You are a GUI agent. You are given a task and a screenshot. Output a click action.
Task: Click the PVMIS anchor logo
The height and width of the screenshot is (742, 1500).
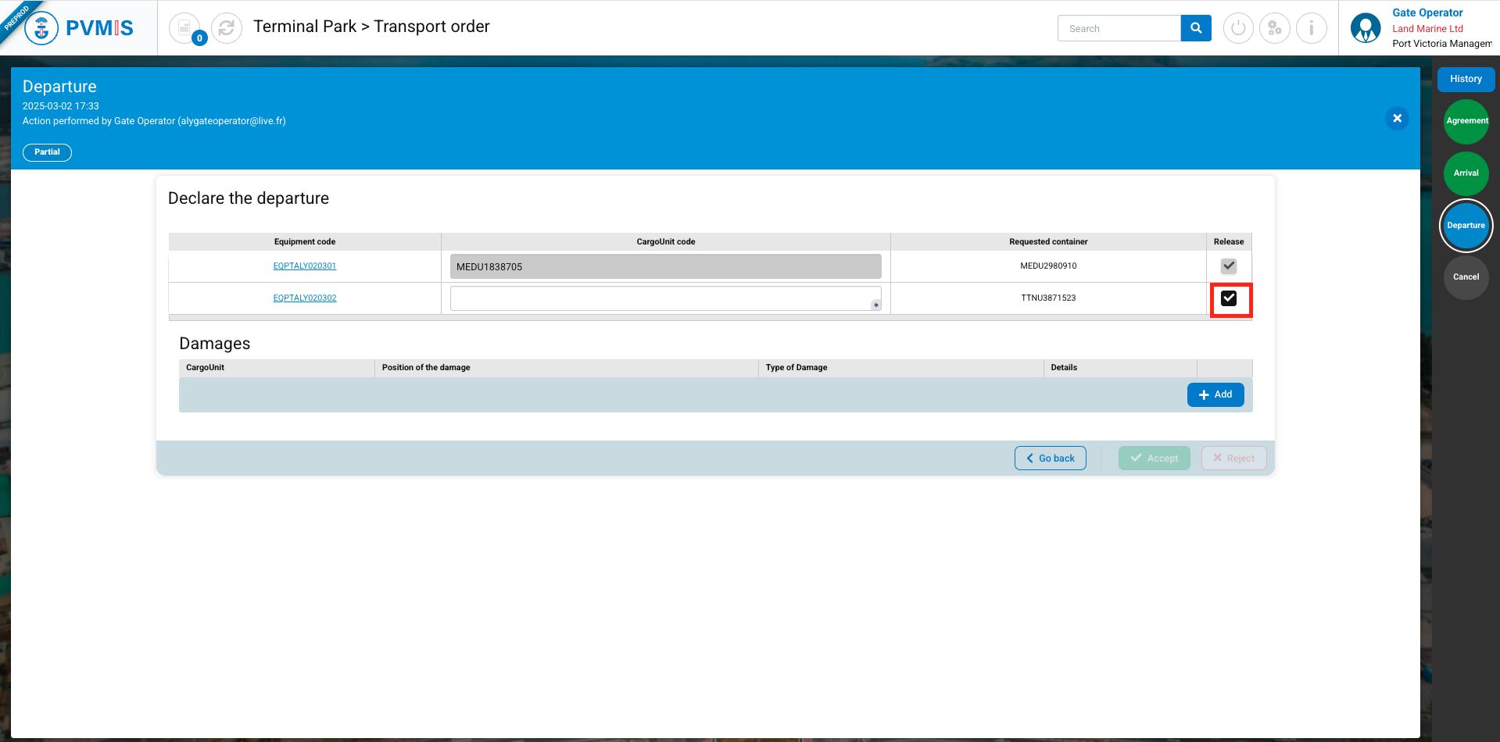tap(41, 29)
